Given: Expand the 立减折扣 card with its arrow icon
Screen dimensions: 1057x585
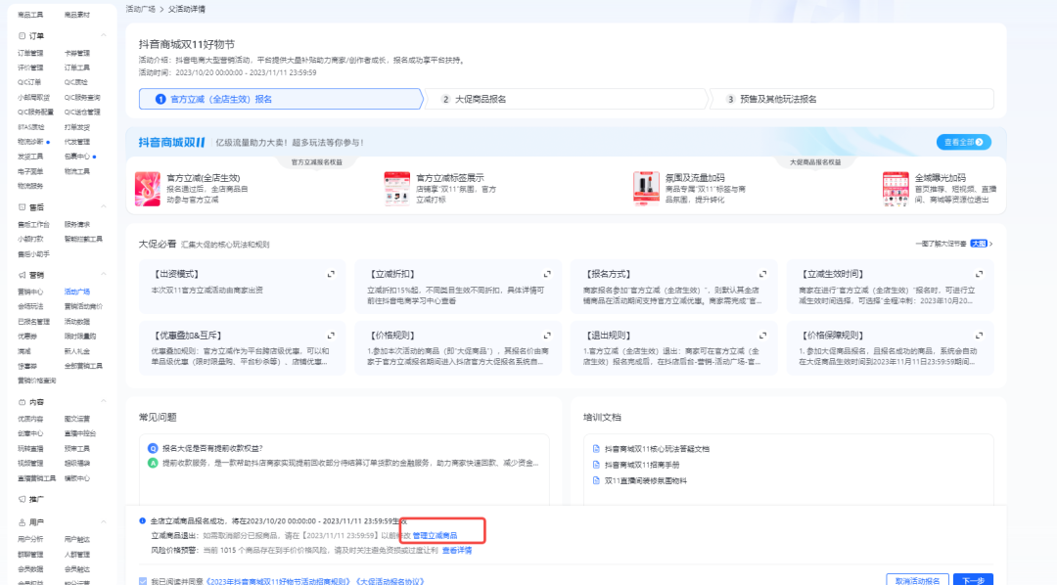Looking at the screenshot, I should click(x=547, y=274).
